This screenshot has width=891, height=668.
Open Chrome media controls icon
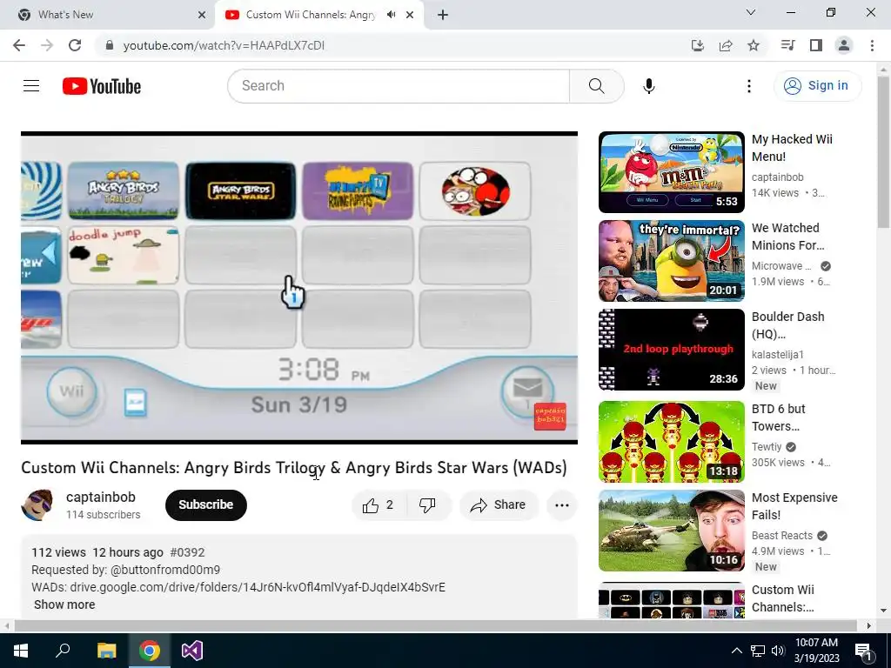pyautogui.click(x=787, y=45)
